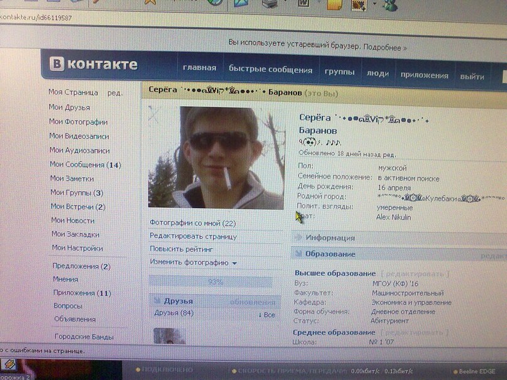Click the printer icon in browser toolbar
This screenshot has width=507, height=380.
[x=270, y=4]
